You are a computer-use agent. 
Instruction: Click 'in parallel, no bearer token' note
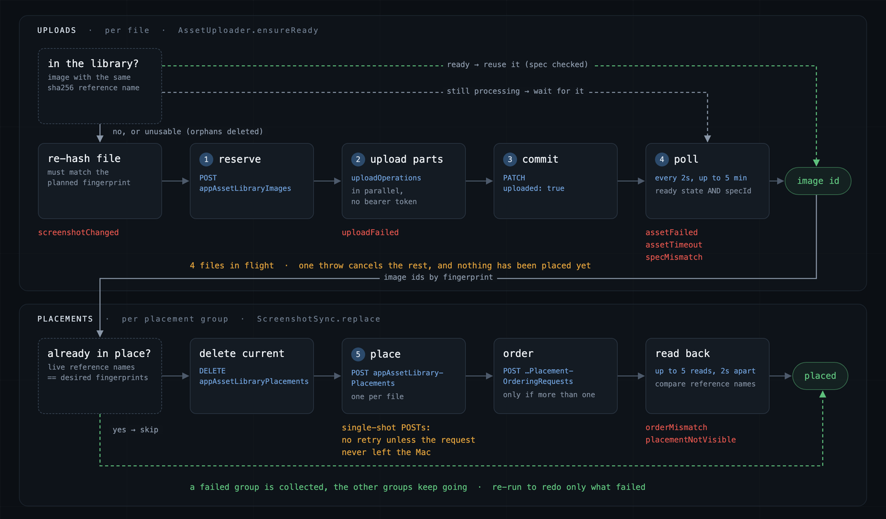[x=384, y=196]
